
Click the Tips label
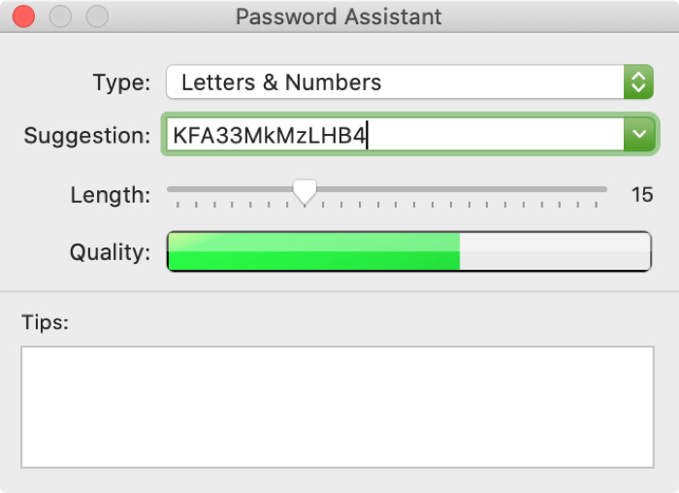pyautogui.click(x=45, y=322)
